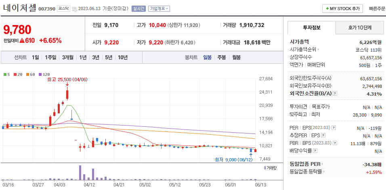386x190 pixels.
Task: Select the 월봉 candlestick chart
Action: point(236,58)
